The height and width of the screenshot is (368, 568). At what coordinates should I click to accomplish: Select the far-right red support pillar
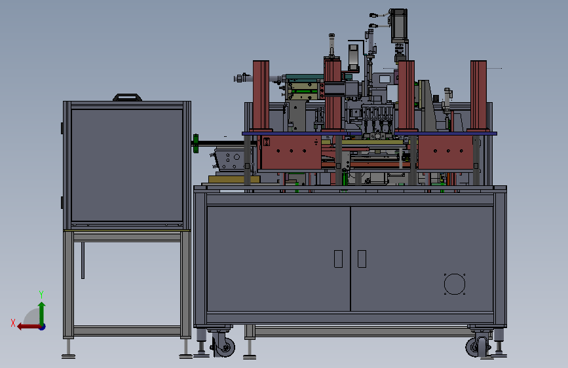point(478,96)
